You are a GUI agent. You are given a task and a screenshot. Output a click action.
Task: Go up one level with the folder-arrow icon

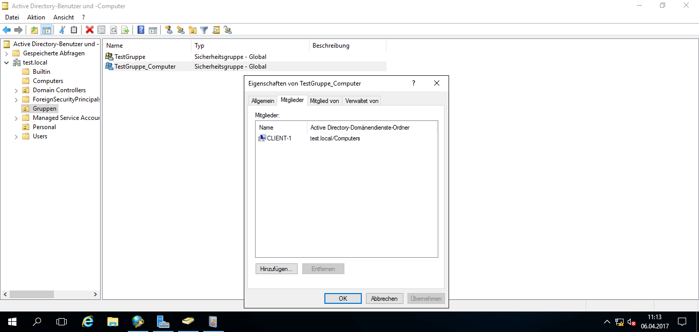pos(34,30)
